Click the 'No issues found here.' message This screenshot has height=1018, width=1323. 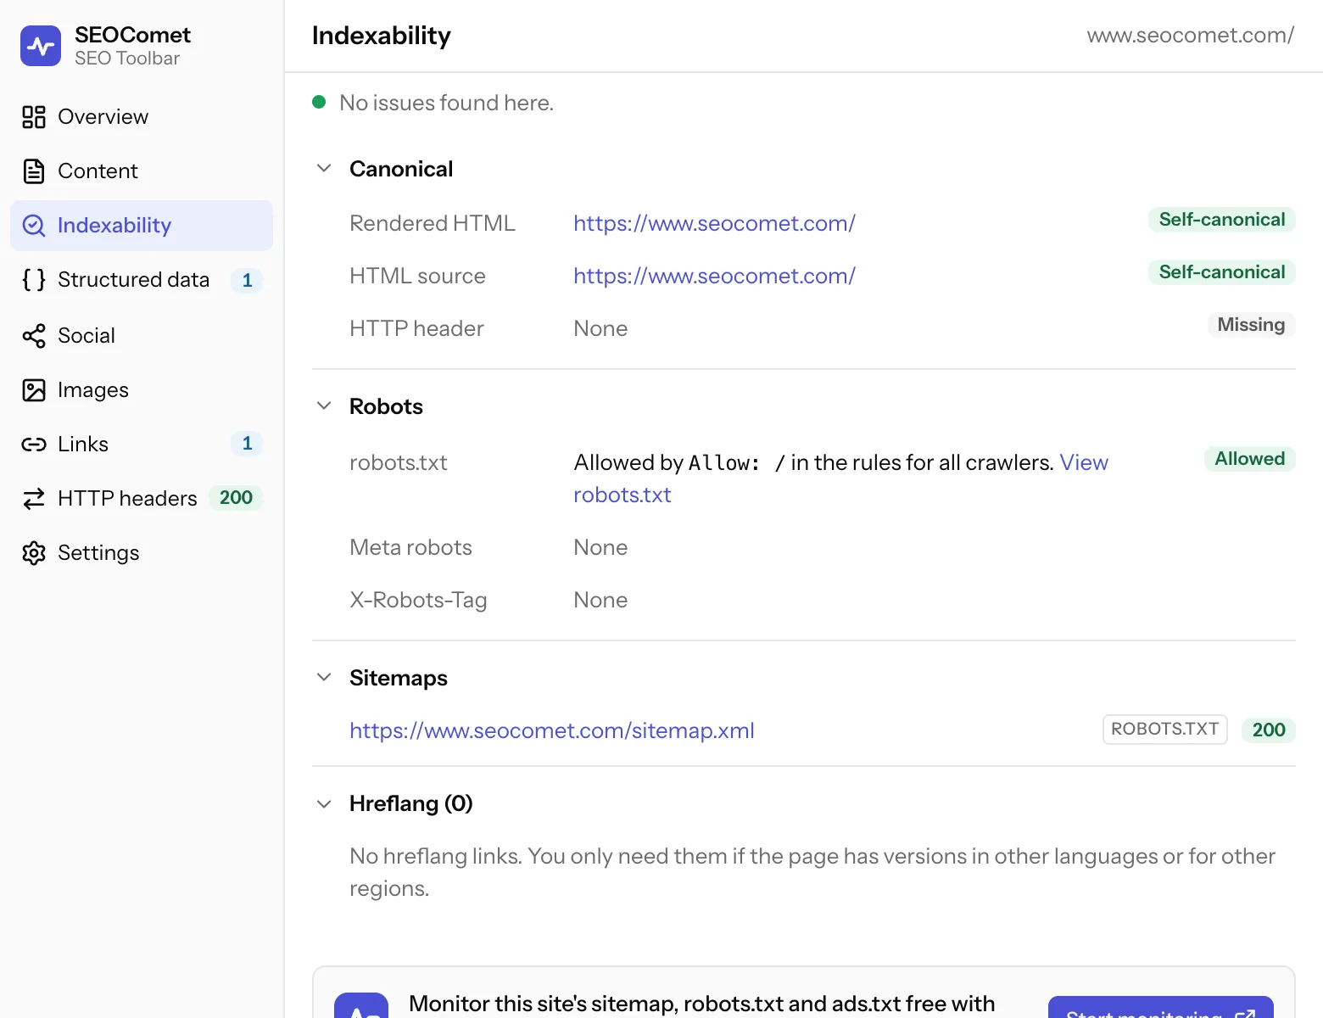point(446,103)
